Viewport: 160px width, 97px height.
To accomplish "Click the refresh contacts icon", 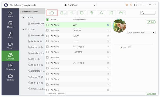I will pyautogui.click(x=101, y=13).
